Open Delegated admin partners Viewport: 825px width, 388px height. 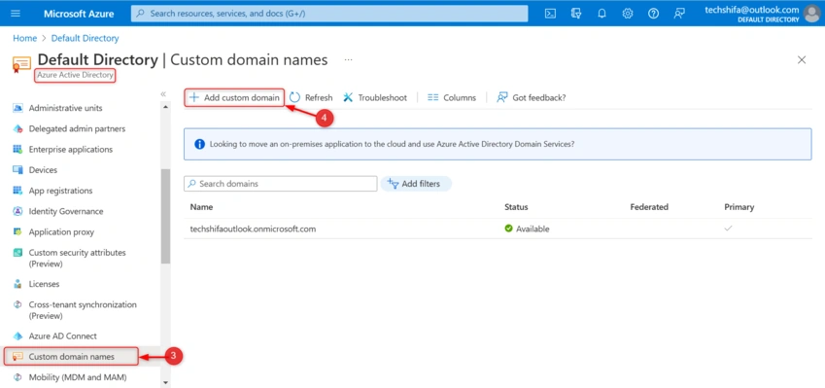[77, 128]
